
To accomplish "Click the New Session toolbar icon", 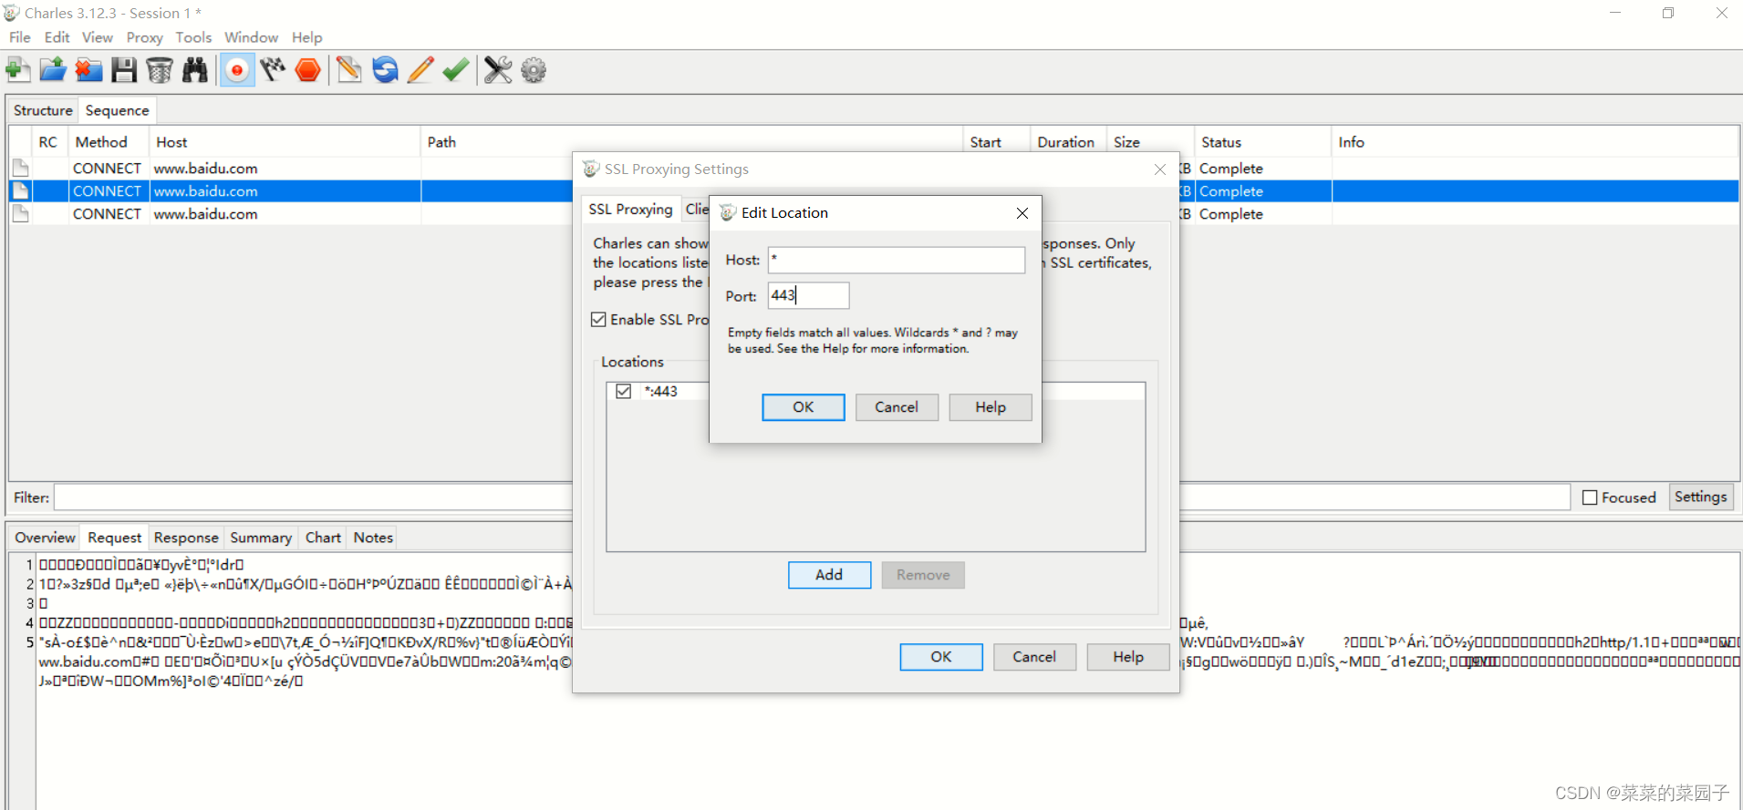I will [18, 70].
